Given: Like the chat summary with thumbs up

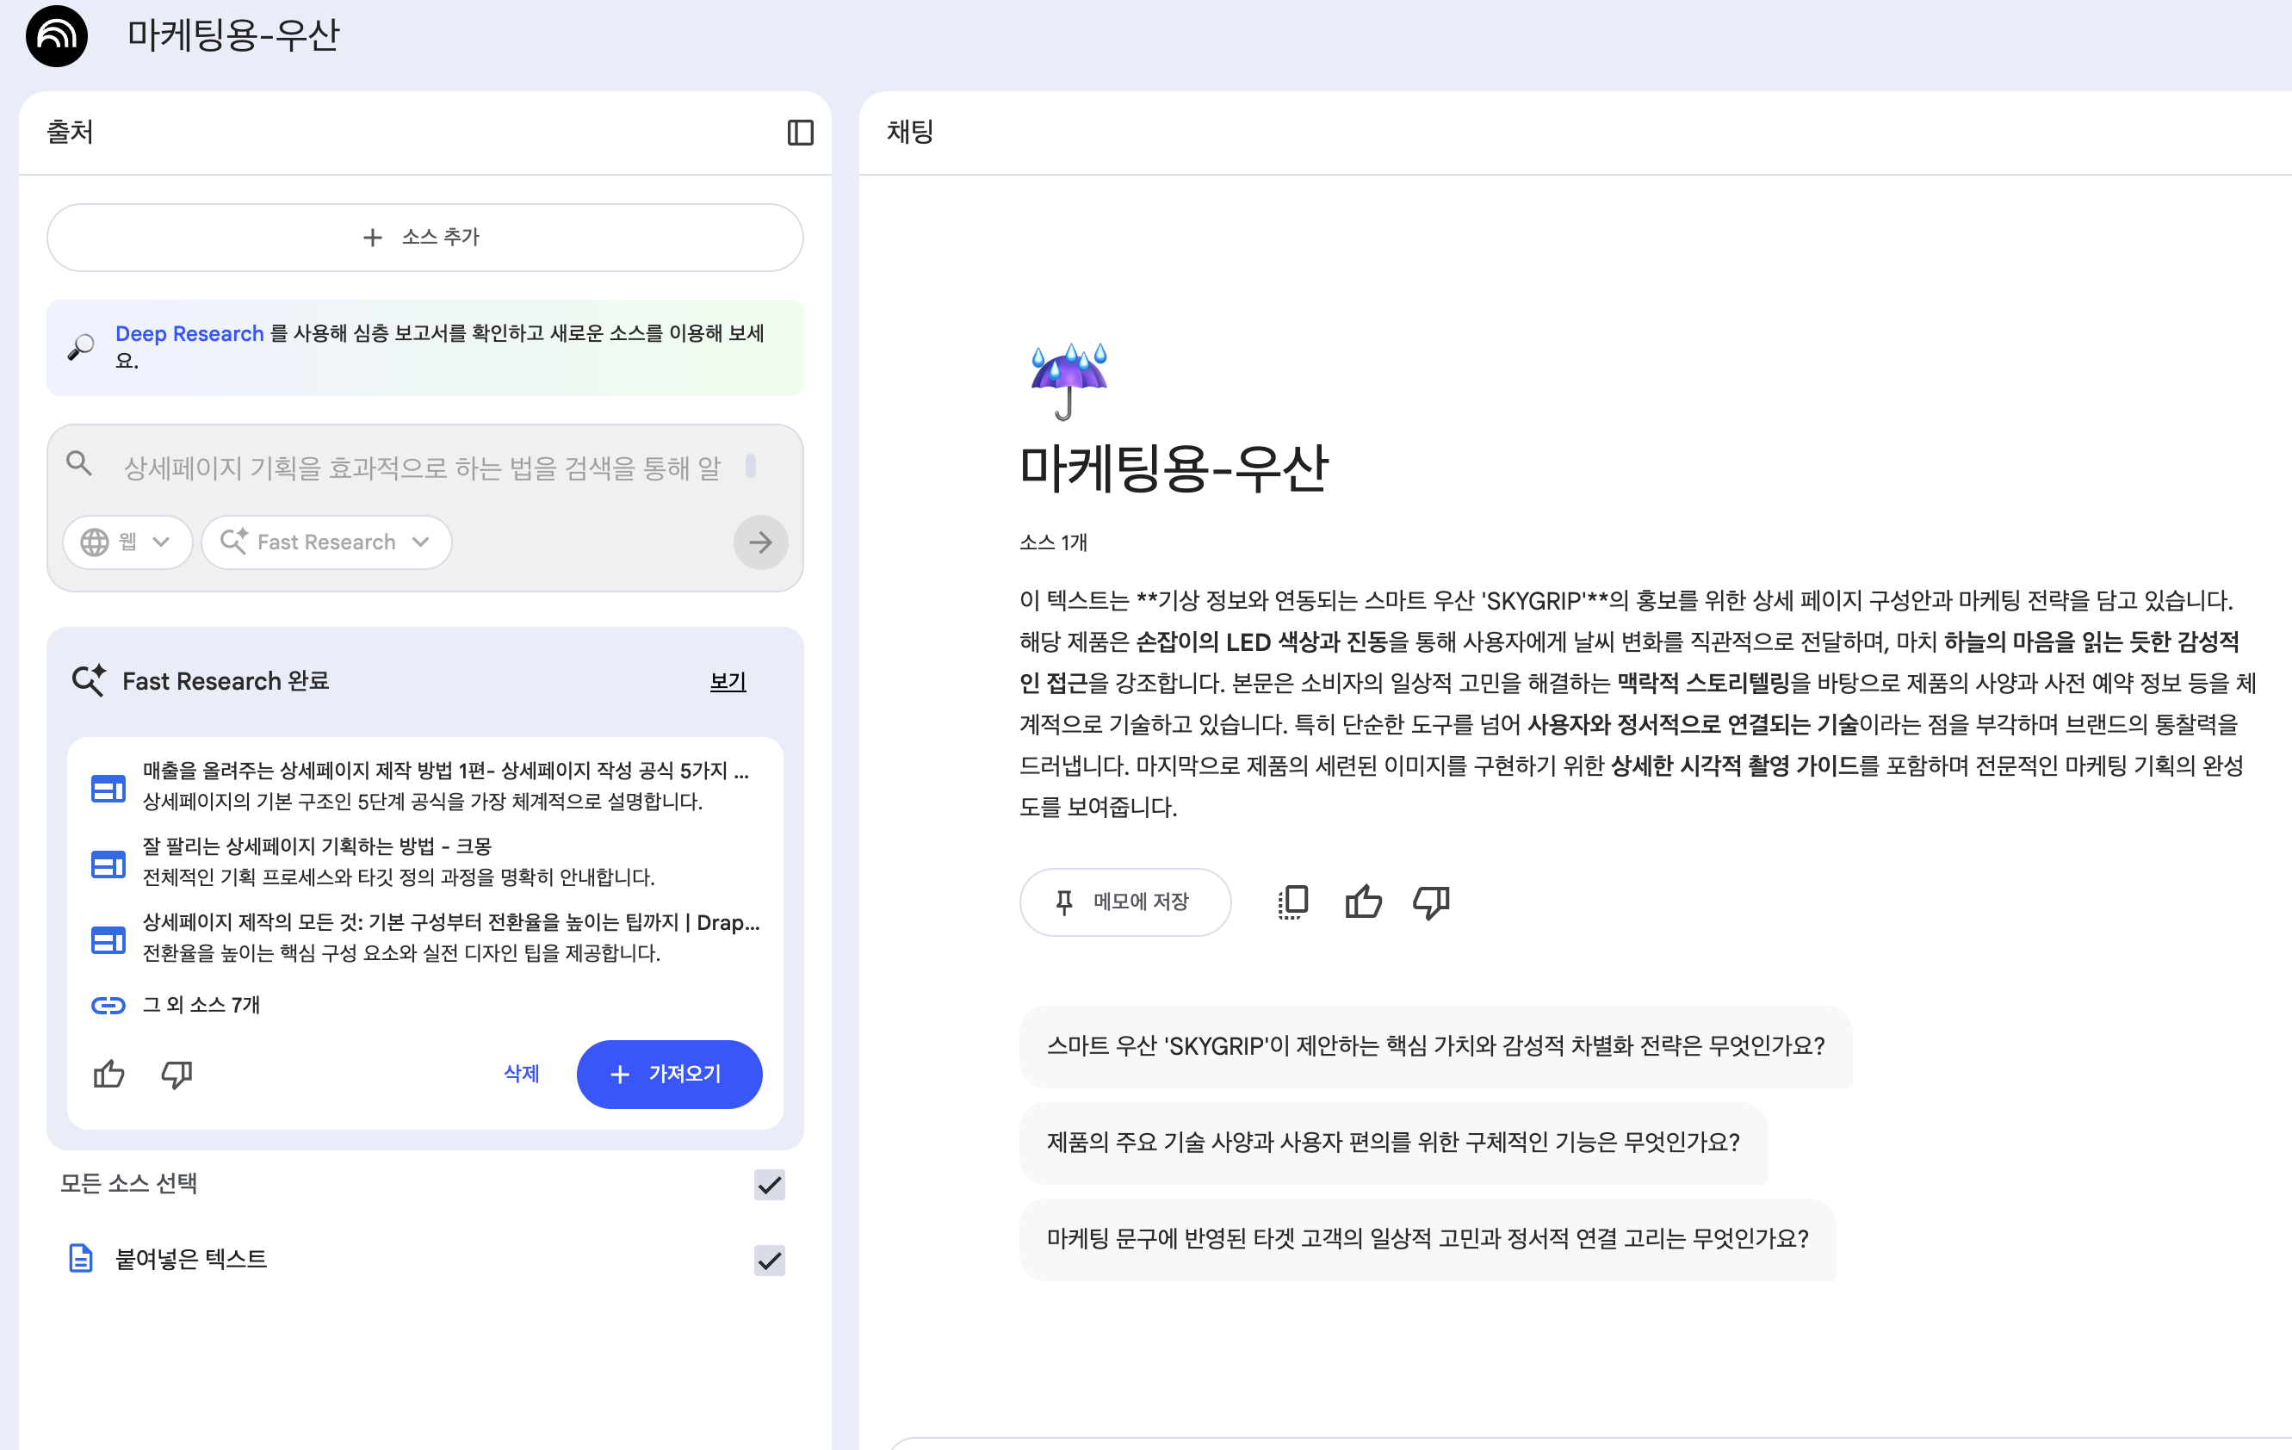Looking at the screenshot, I should tap(1363, 902).
